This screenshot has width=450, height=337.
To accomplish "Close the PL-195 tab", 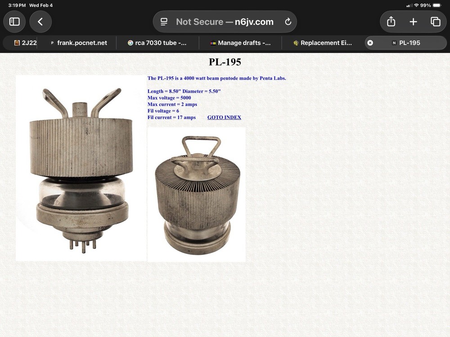I will coord(370,43).
